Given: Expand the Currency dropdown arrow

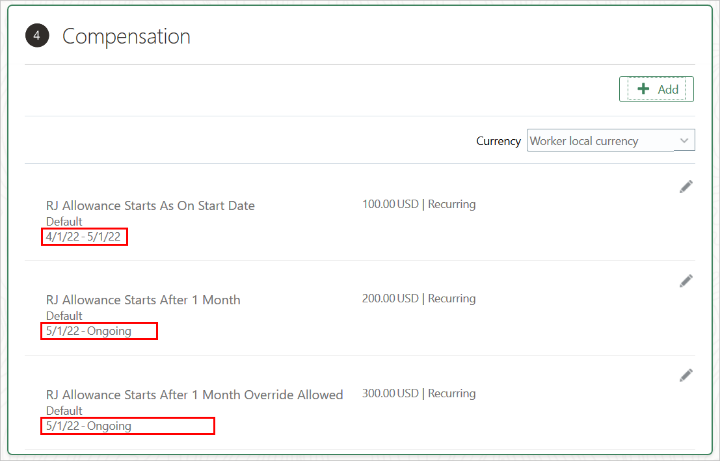Looking at the screenshot, I should (x=684, y=140).
